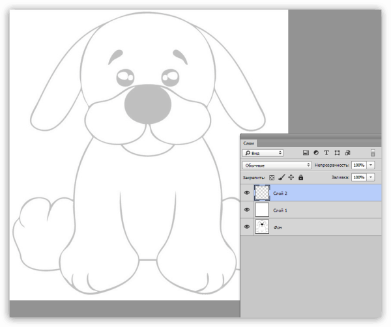Toggle visibility of the Фон layer
Viewport: 391px width, 327px height.
point(247,227)
